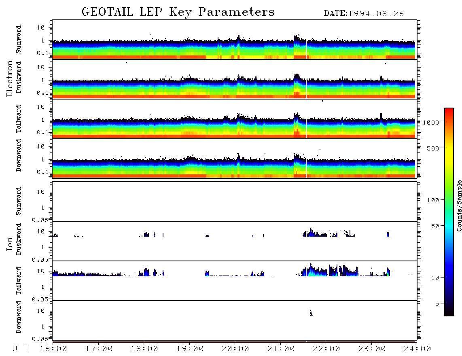Image resolution: width=462 pixels, height=356 pixels.
Task: Click the empty Ion Sunward plot panel
Action: pos(235,201)
